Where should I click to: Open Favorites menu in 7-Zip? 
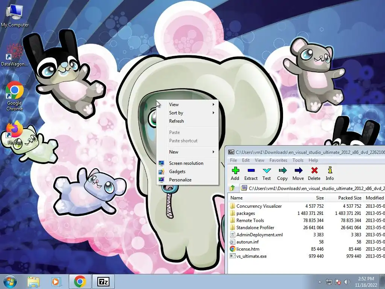278,160
